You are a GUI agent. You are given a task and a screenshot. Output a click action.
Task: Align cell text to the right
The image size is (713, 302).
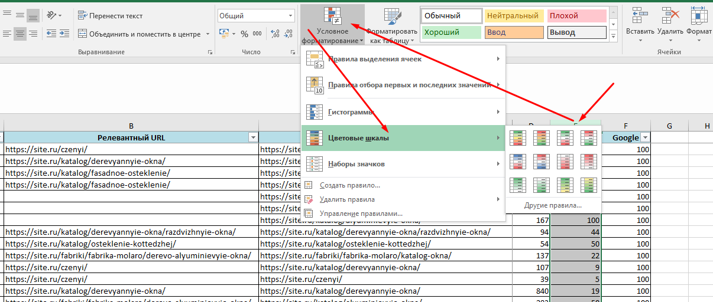[x=33, y=34]
